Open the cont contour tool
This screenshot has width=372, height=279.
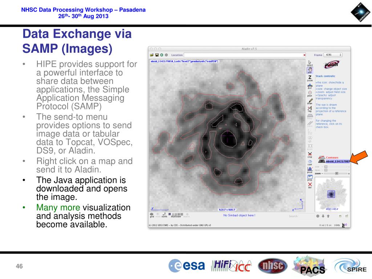(310, 162)
